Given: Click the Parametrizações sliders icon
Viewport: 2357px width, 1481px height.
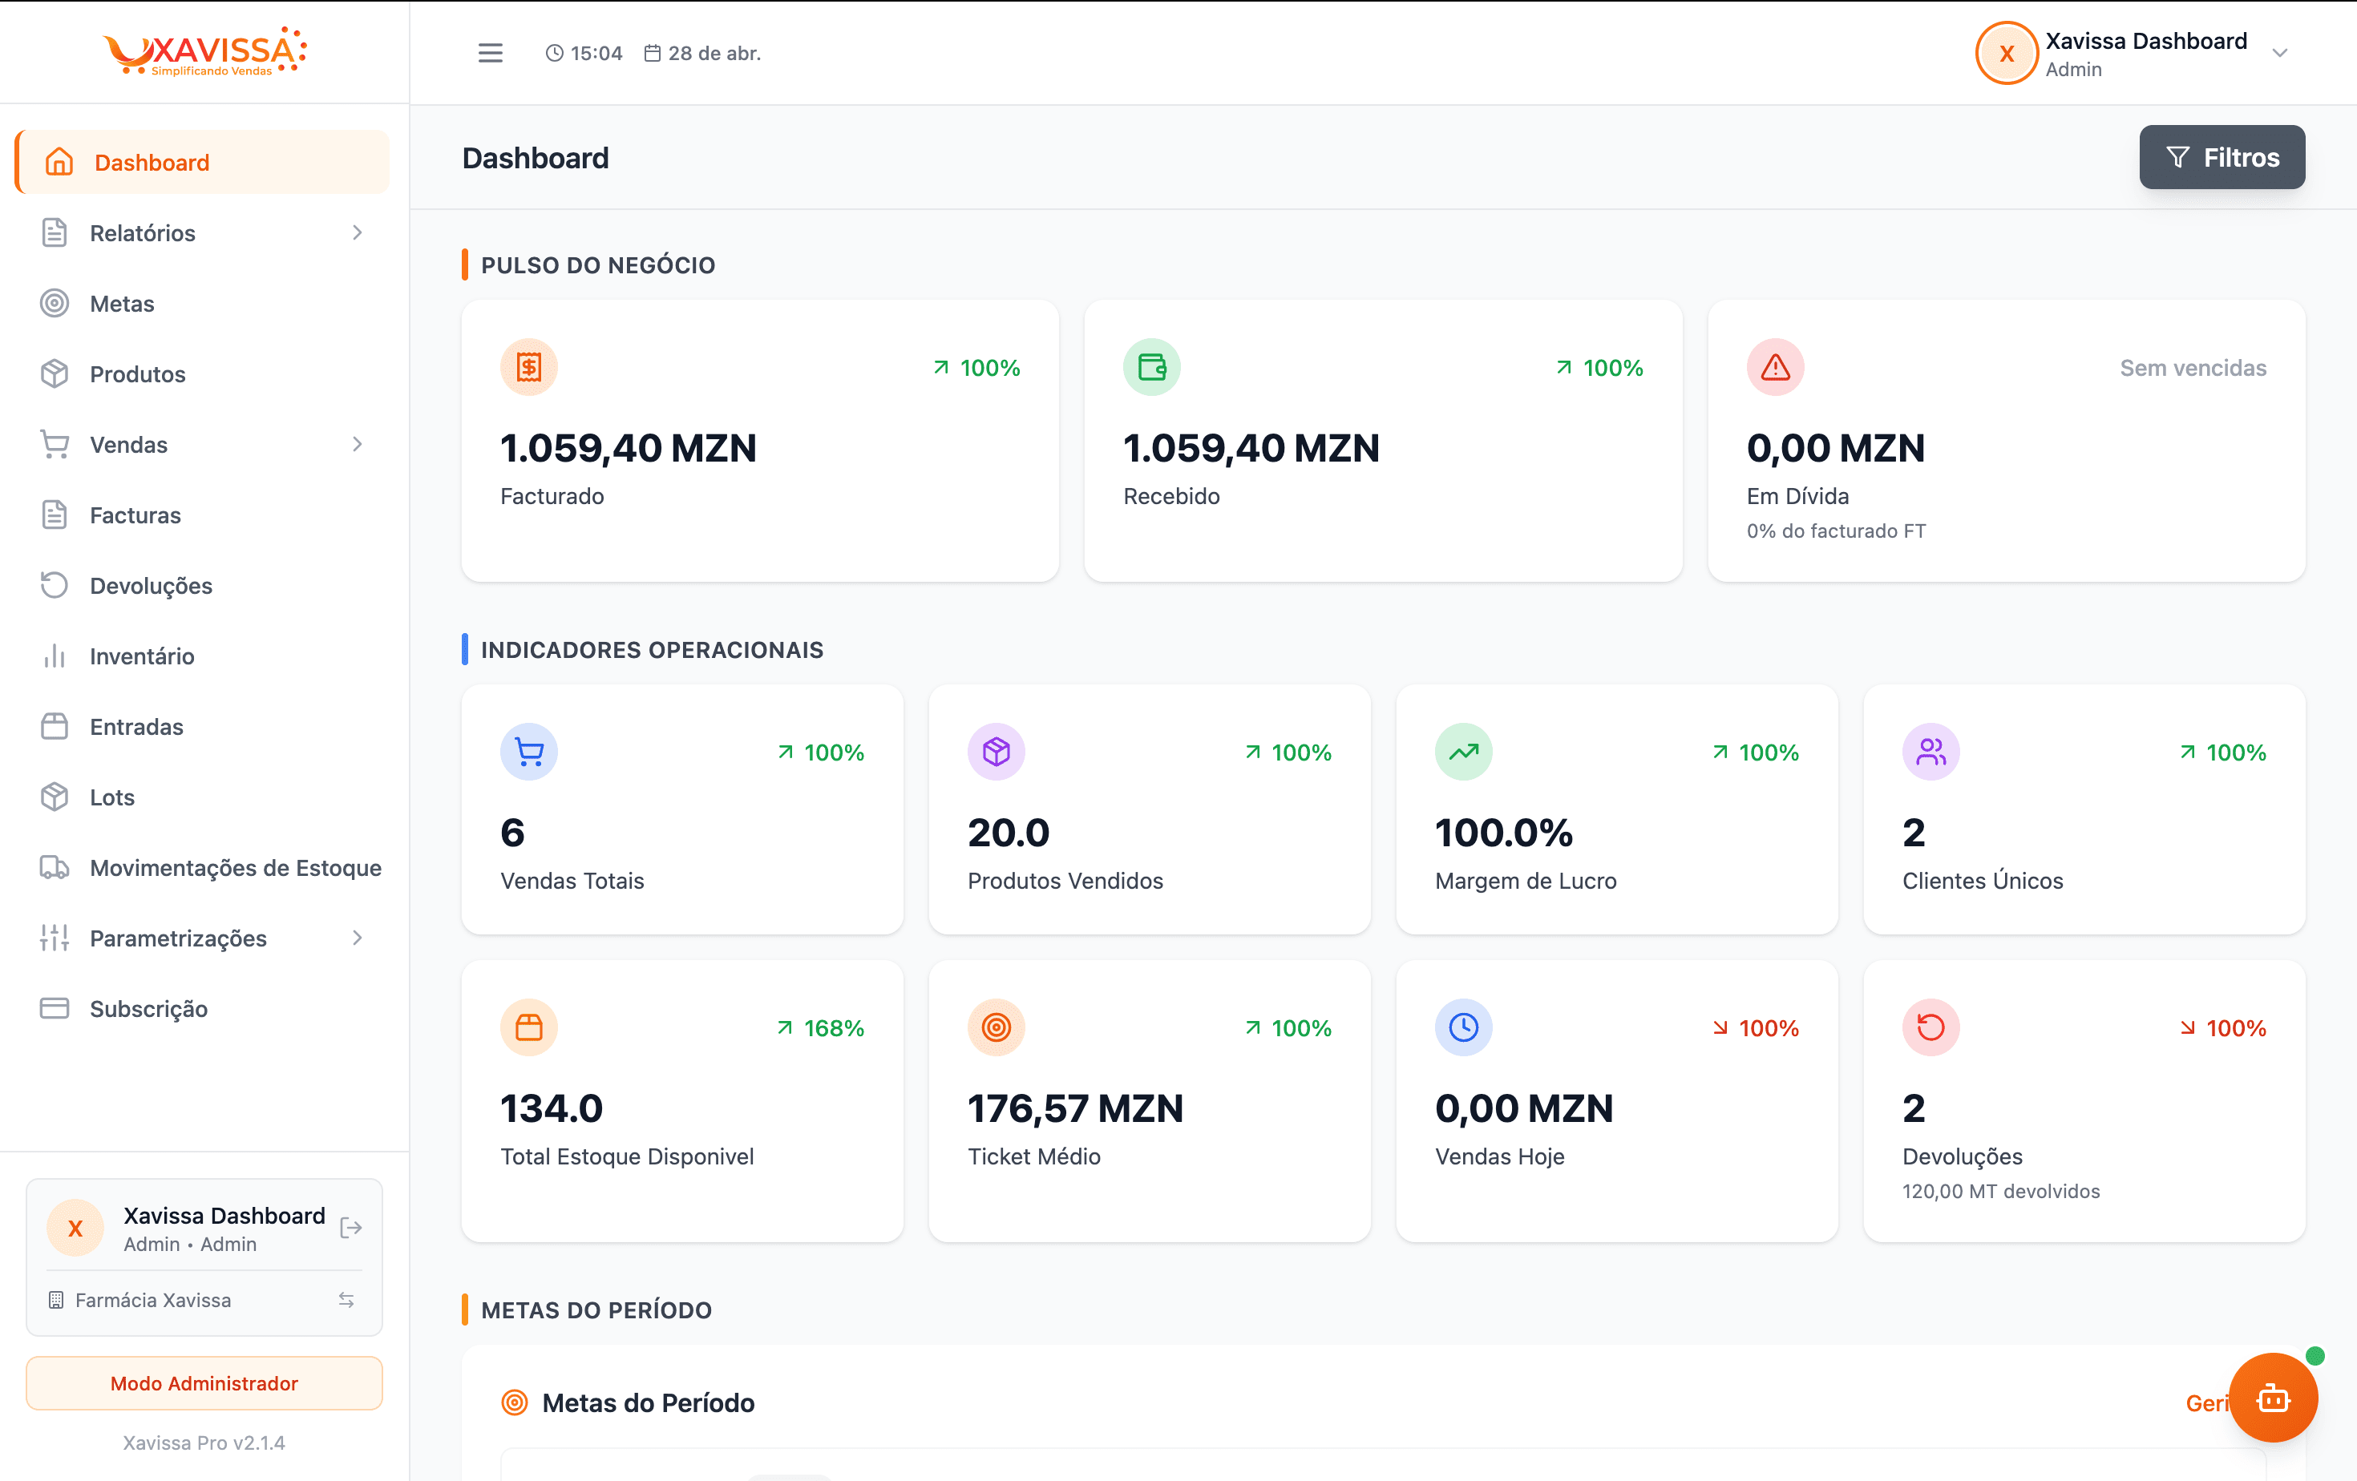Looking at the screenshot, I should 55,938.
